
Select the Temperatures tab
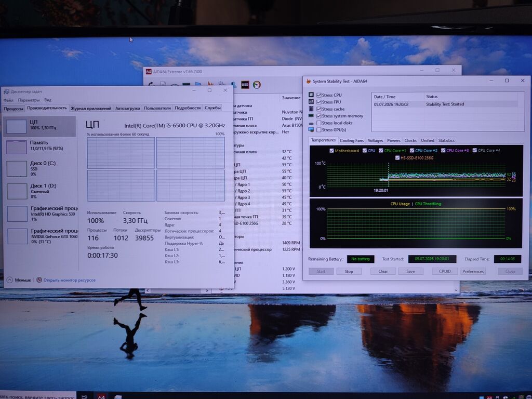click(323, 140)
